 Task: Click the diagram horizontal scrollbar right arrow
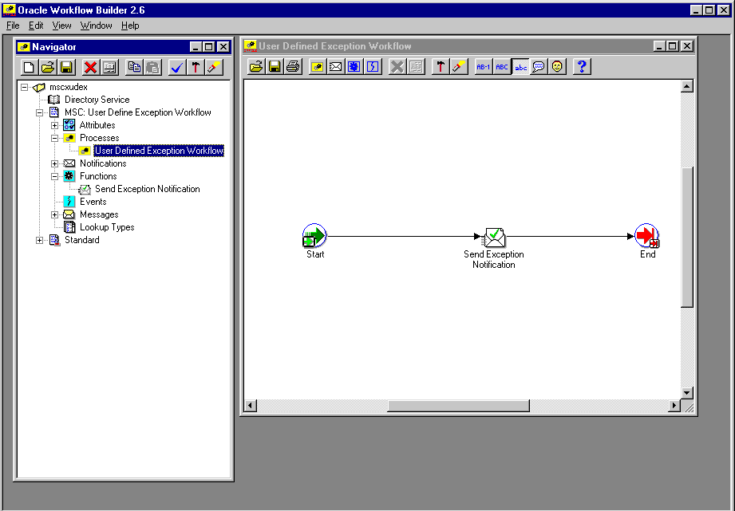click(674, 405)
